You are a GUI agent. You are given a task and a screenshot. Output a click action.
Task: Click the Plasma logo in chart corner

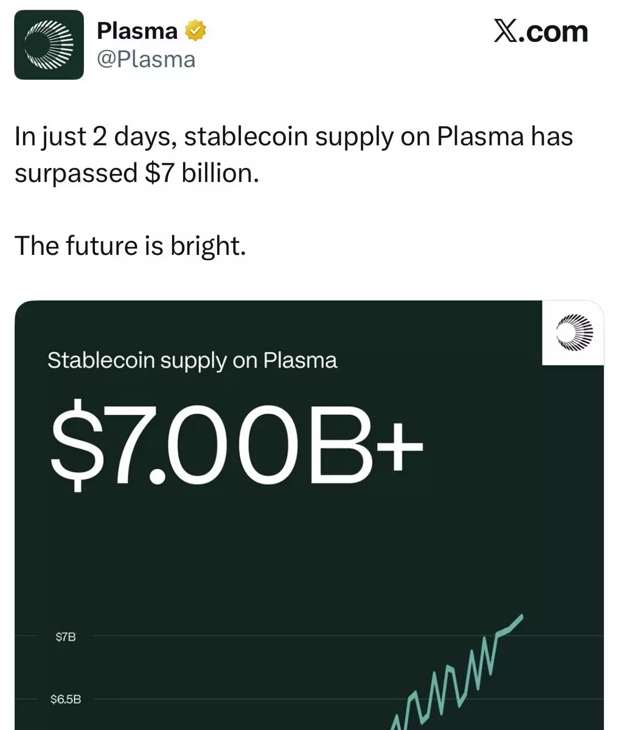[574, 333]
